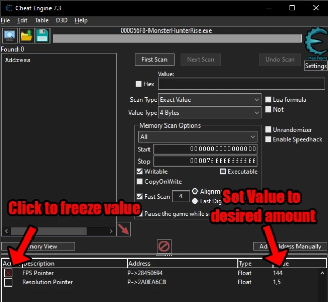Minimize the Cheat Engine window
The height and width of the screenshot is (302, 330).
coord(269,8)
